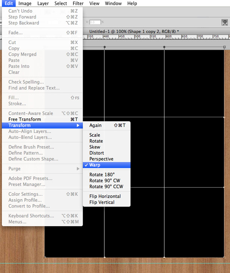Click the V value input field
The height and width of the screenshot is (273, 230).
[95, 22]
